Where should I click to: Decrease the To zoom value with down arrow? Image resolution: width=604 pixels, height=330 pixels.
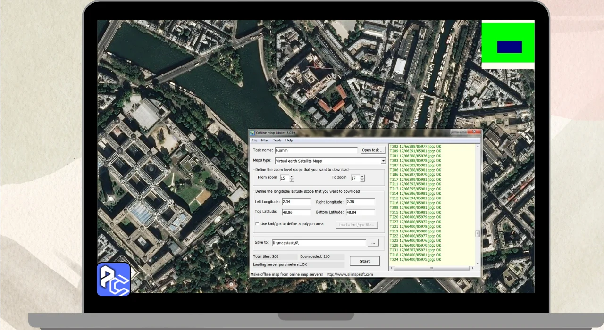[362, 180]
